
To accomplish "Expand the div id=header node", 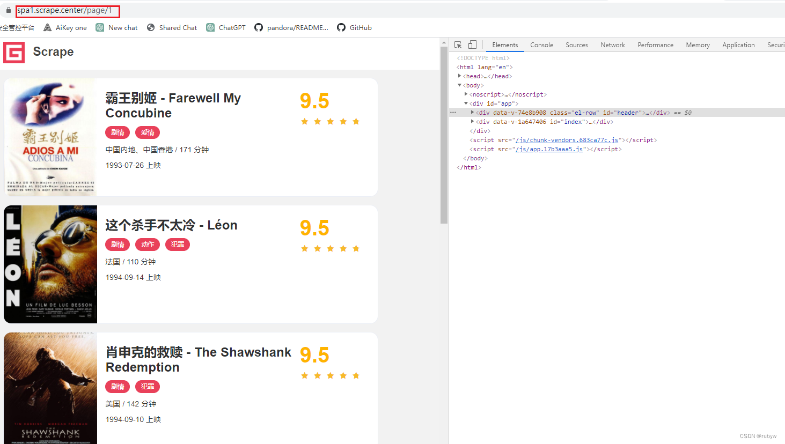I will click(x=472, y=113).
